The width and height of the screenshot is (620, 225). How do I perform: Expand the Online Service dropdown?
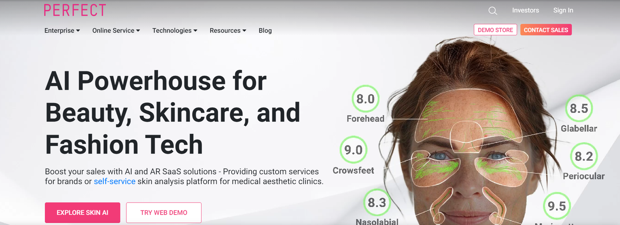(116, 31)
